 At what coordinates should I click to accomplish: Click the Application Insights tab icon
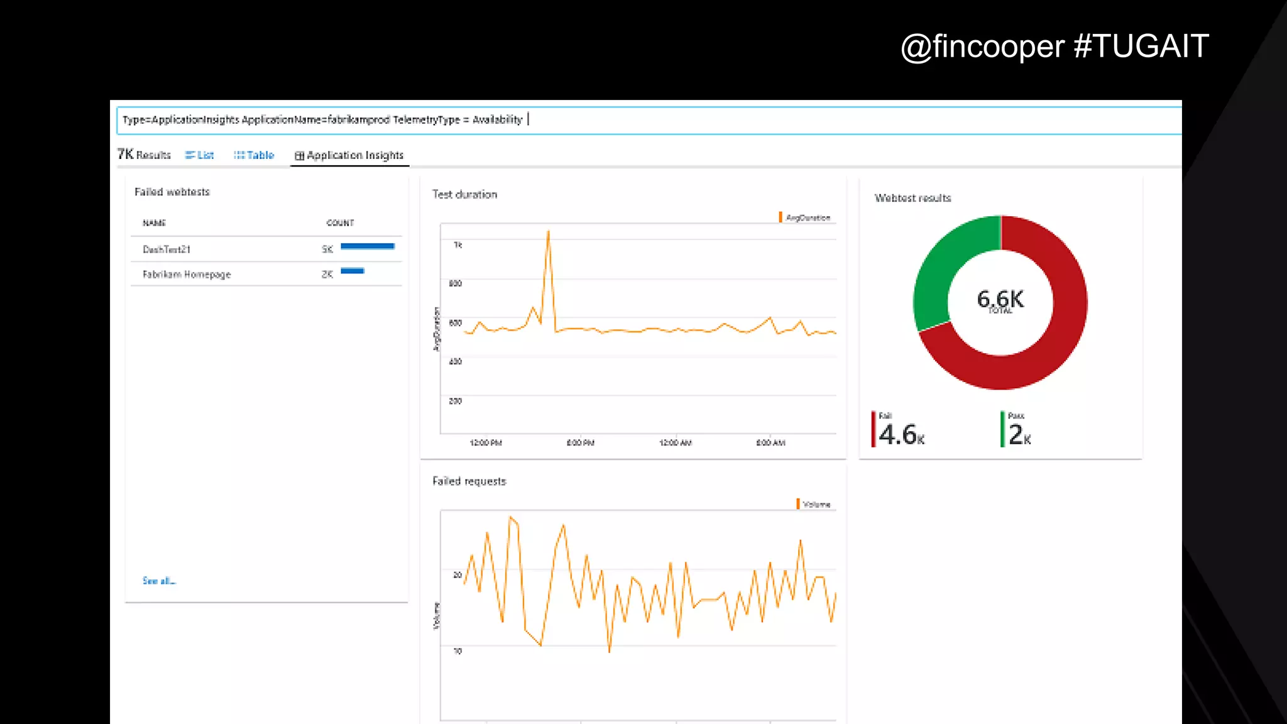299,156
